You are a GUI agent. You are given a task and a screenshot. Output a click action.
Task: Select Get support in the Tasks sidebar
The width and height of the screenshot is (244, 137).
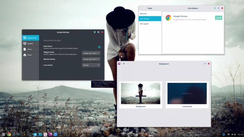(x=150, y=24)
